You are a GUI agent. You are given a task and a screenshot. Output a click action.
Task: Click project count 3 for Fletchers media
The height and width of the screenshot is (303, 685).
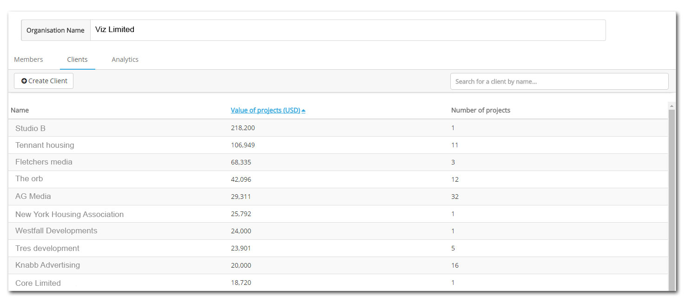[453, 162]
